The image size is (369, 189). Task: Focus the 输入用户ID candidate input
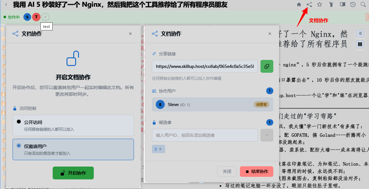pos(205,135)
